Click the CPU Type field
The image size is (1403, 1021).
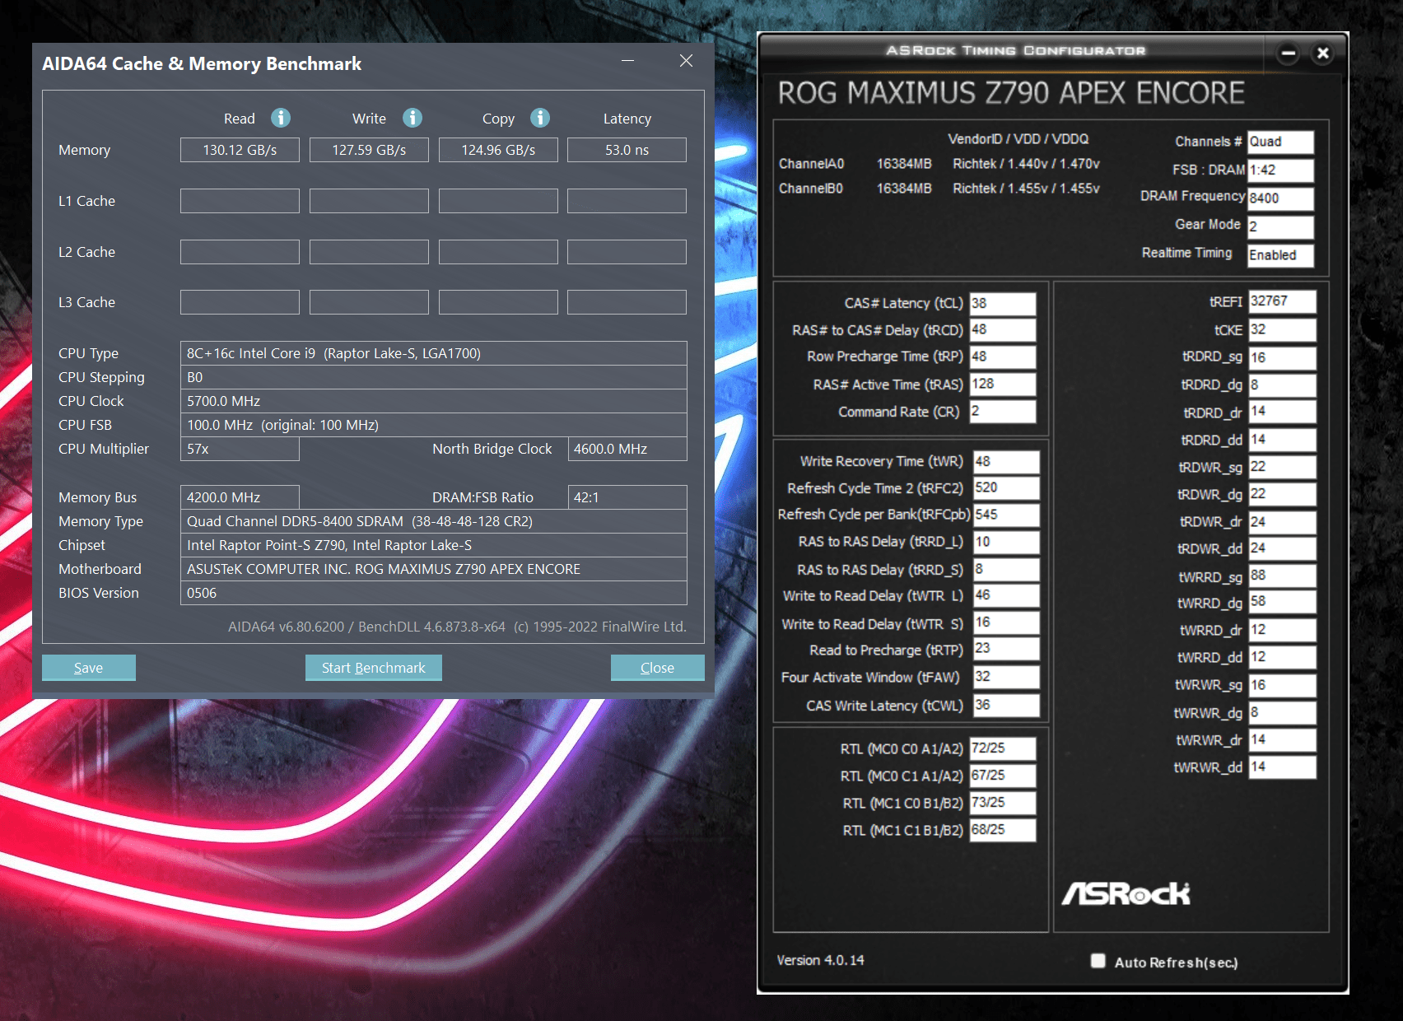pos(434,353)
